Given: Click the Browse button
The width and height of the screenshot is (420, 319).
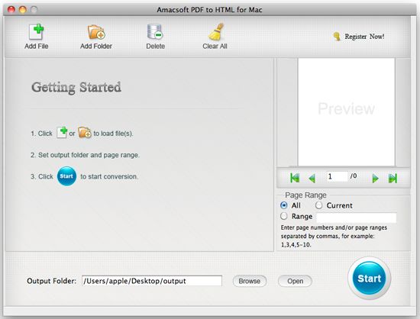Looking at the screenshot, I should click(x=250, y=281).
